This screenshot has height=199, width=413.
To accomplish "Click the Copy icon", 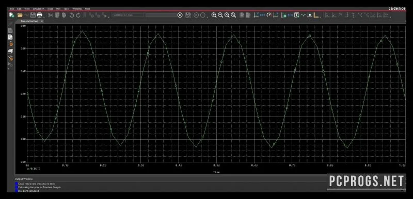I will coord(57,15).
